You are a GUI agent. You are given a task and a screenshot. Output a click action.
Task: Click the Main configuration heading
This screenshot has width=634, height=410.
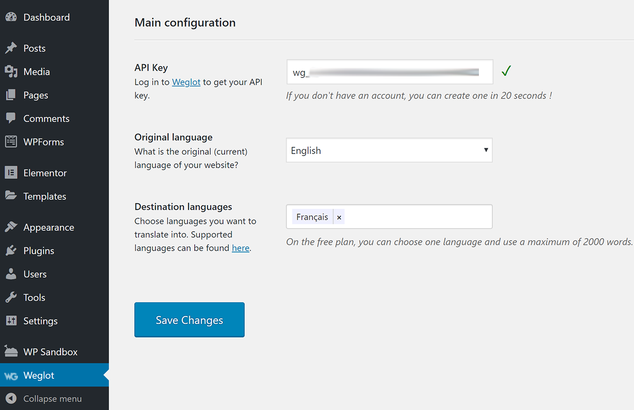coord(185,22)
